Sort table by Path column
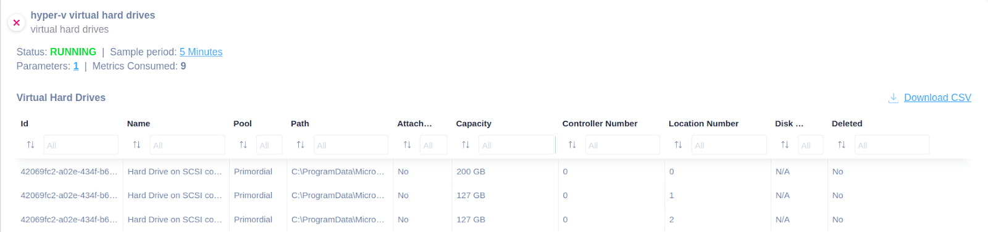 click(x=301, y=145)
